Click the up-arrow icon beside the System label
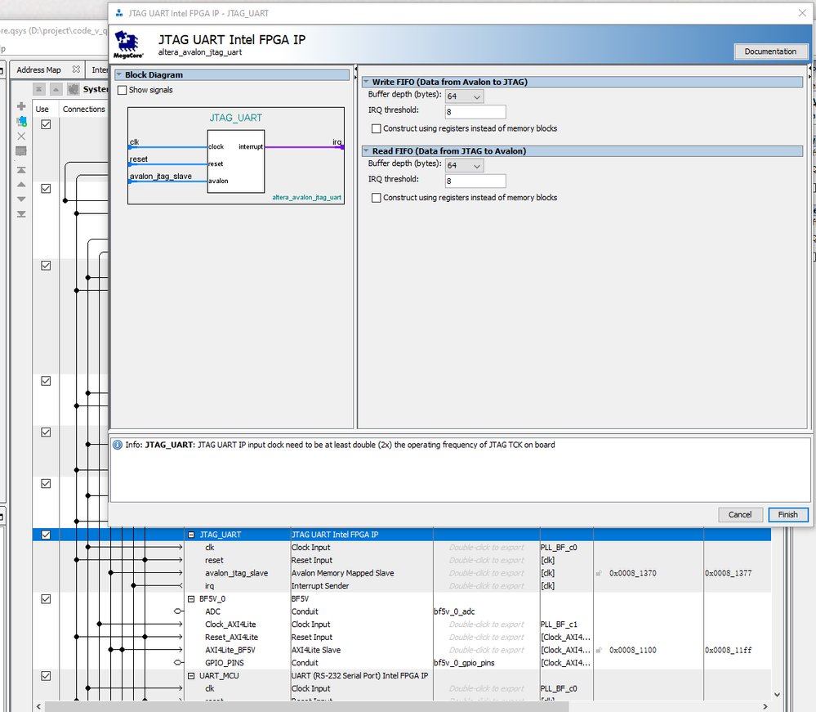 click(x=56, y=90)
